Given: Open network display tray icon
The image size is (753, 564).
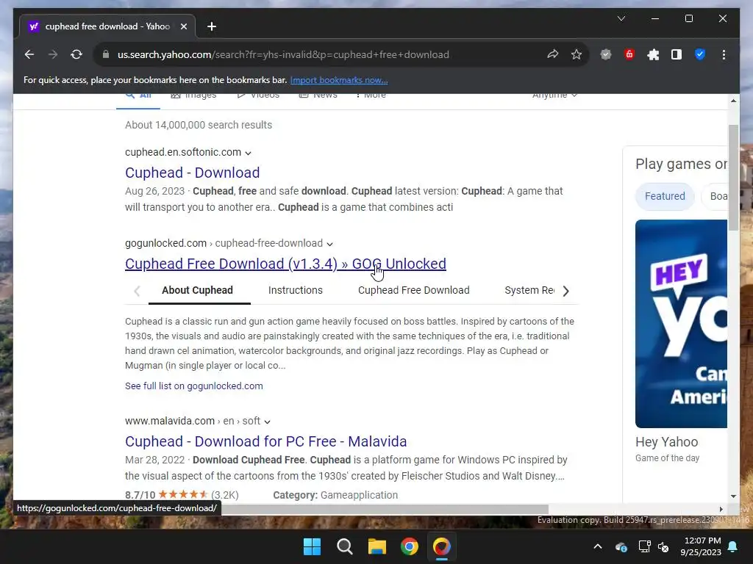Looking at the screenshot, I should [644, 546].
